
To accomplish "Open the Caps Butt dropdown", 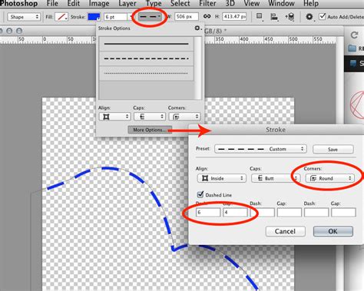I will coord(276,178).
